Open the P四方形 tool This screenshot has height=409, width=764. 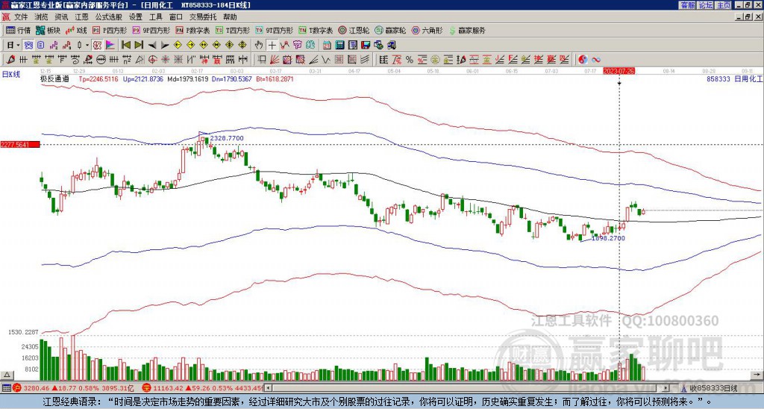[x=110, y=30]
